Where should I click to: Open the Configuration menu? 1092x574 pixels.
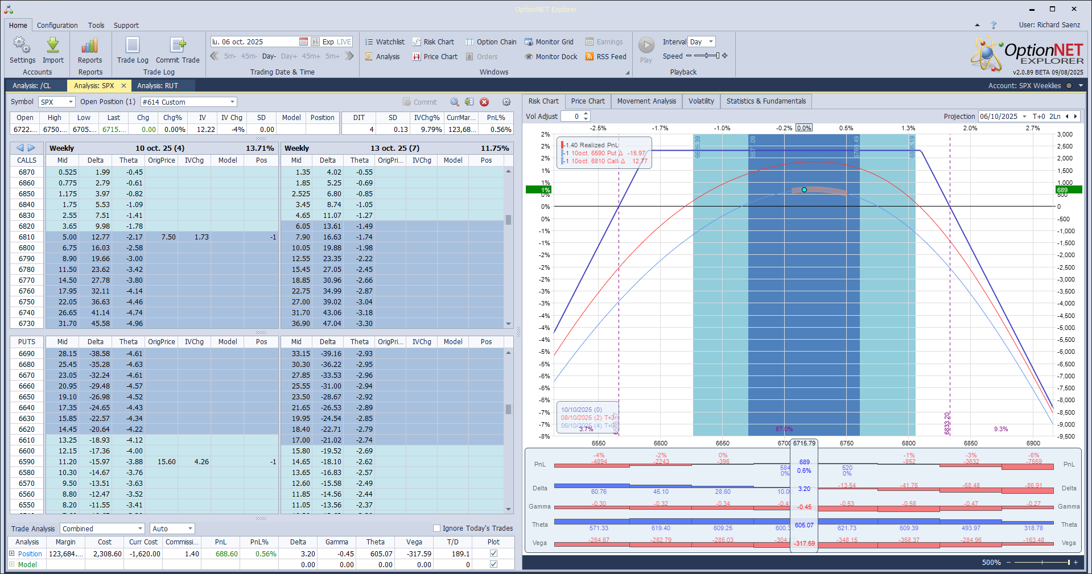(x=57, y=26)
